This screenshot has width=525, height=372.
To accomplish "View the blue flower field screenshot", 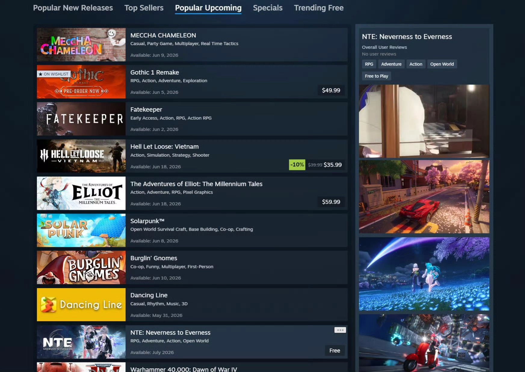I will [x=424, y=274].
